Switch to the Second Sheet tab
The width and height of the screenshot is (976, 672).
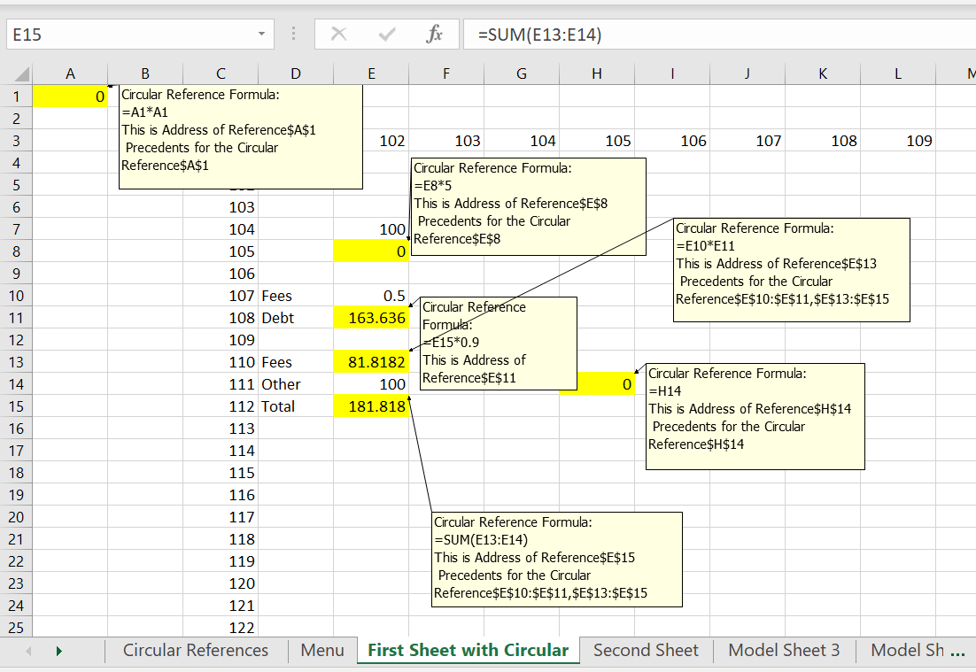(646, 650)
